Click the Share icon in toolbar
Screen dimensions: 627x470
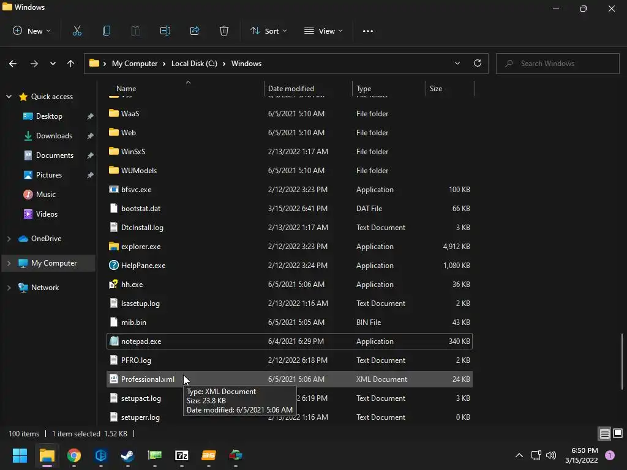(195, 31)
